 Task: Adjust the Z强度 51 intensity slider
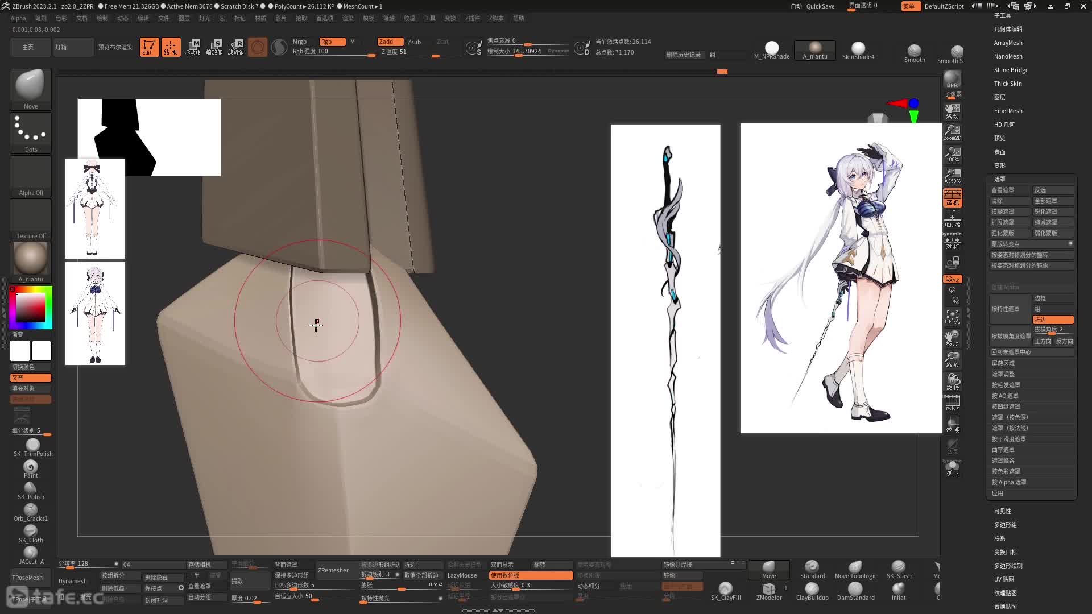pyautogui.click(x=419, y=52)
